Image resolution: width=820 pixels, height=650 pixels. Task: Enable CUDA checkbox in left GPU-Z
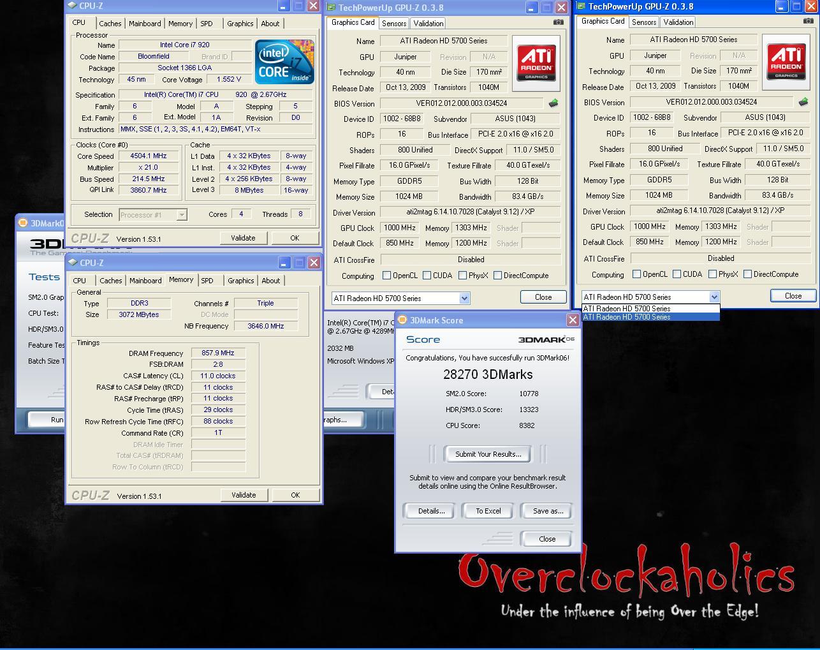click(x=427, y=276)
